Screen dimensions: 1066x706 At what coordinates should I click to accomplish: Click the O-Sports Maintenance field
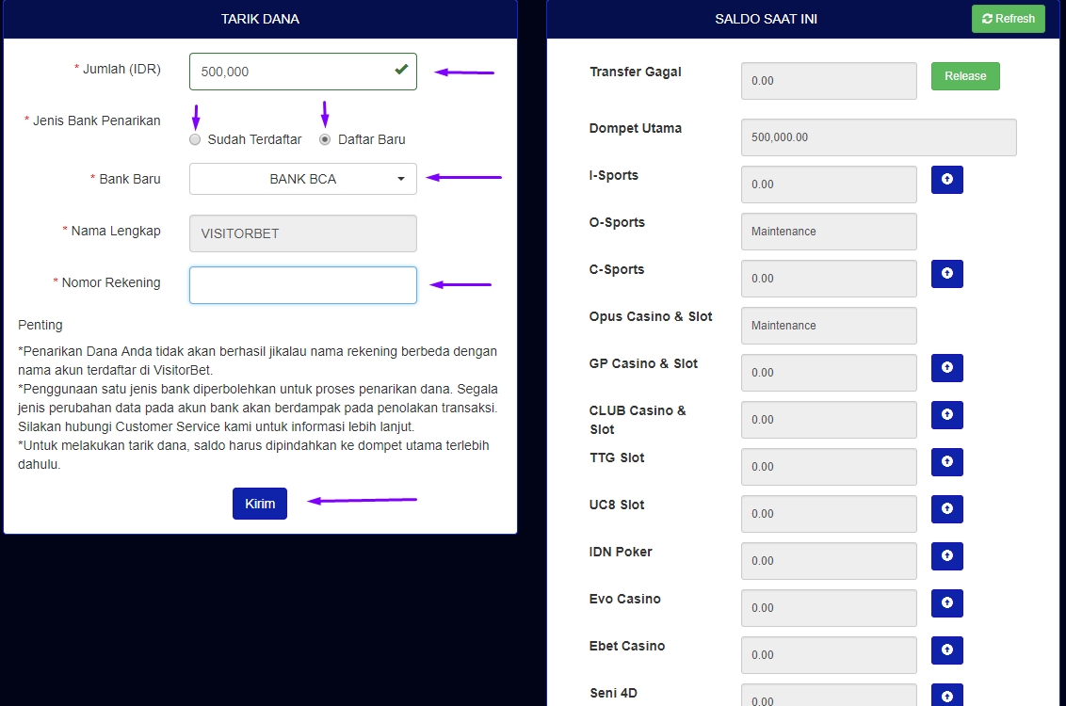pyautogui.click(x=829, y=232)
